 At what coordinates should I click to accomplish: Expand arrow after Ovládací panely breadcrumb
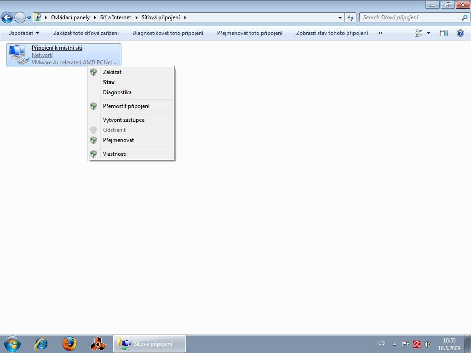(x=95, y=17)
